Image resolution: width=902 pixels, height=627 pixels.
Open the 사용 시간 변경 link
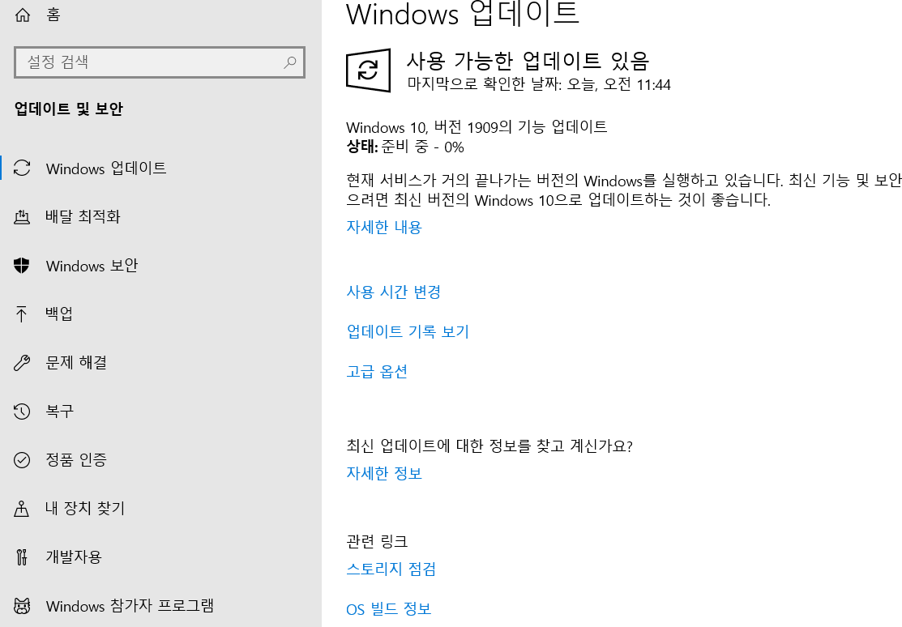[x=394, y=292]
